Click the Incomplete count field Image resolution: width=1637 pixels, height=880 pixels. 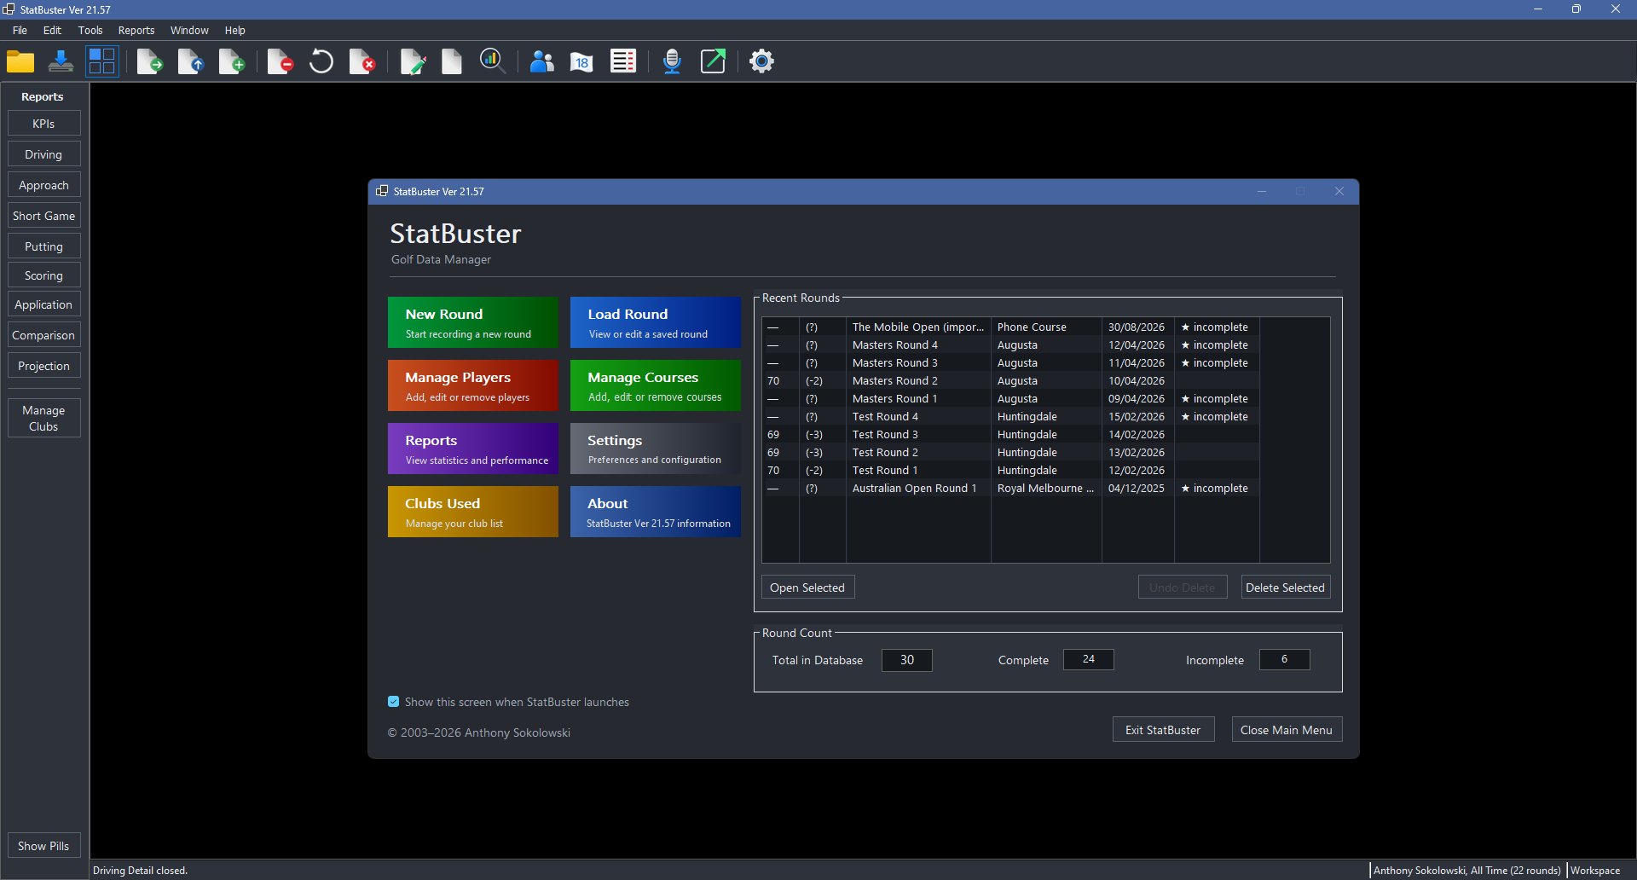click(x=1284, y=659)
